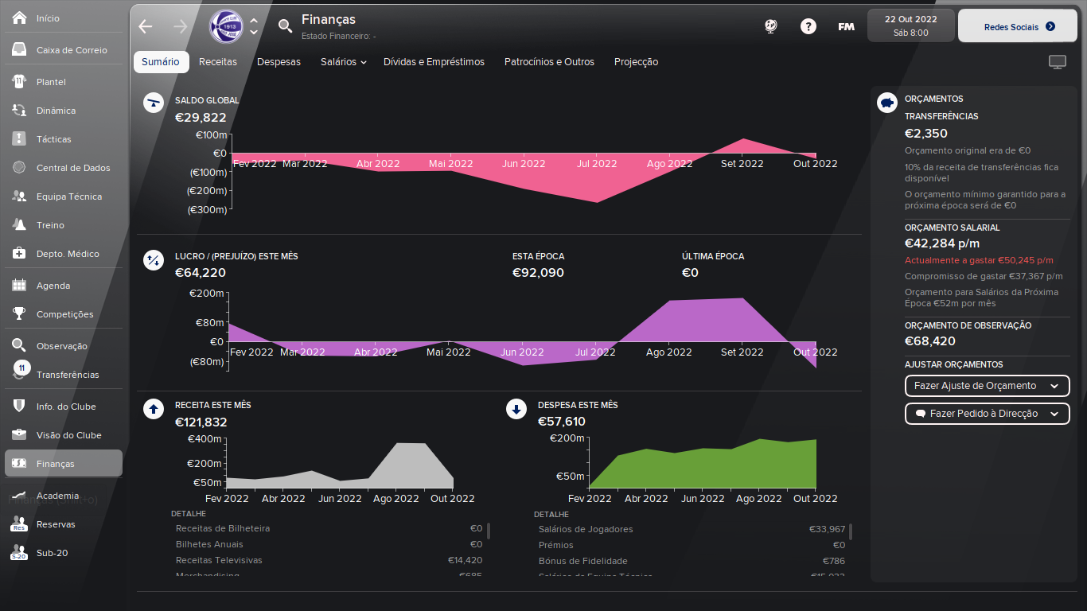Open the search magnifier icon
The height and width of the screenshot is (611, 1087).
[x=285, y=26]
